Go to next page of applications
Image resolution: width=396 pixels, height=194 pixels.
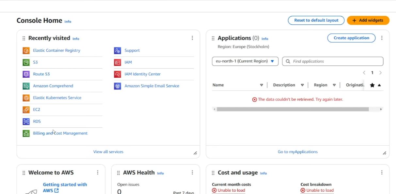pyautogui.click(x=380, y=73)
